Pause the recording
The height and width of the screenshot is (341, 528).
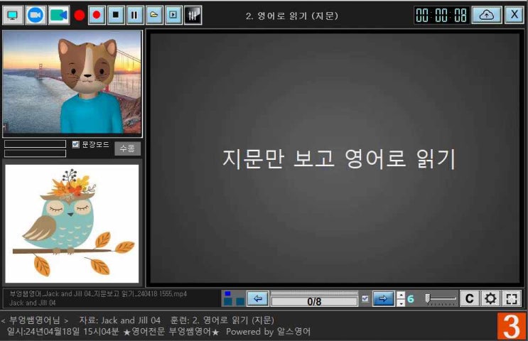(x=135, y=14)
